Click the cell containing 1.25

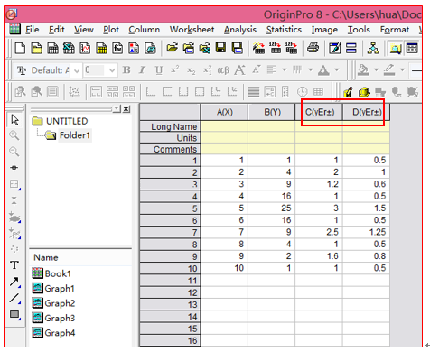pos(366,232)
